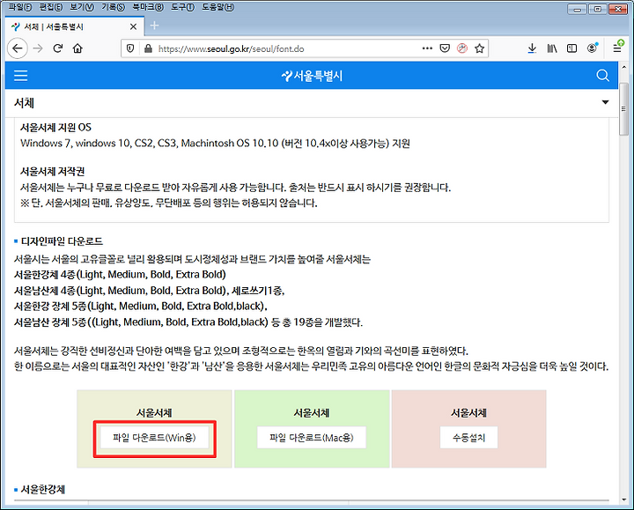Go back with the browser back arrow

point(18,48)
